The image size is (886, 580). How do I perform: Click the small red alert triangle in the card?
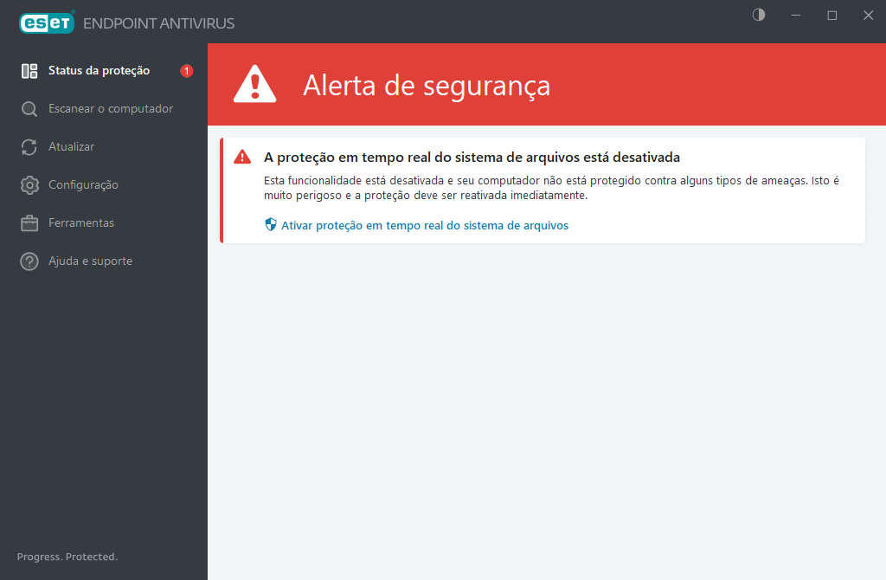pyautogui.click(x=243, y=157)
